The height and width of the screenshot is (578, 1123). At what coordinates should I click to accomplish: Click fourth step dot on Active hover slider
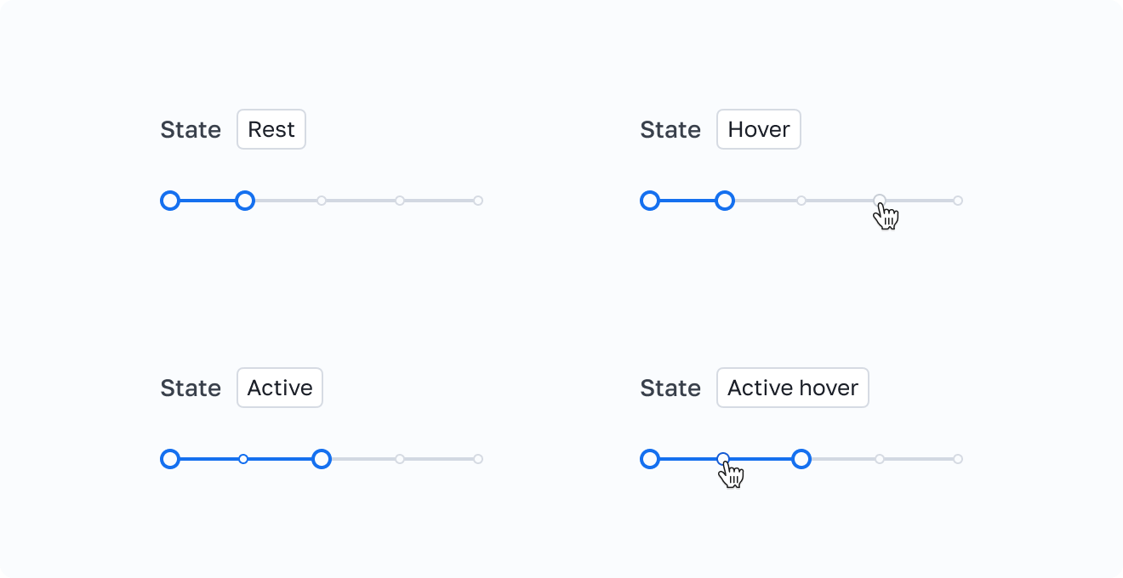tap(880, 459)
